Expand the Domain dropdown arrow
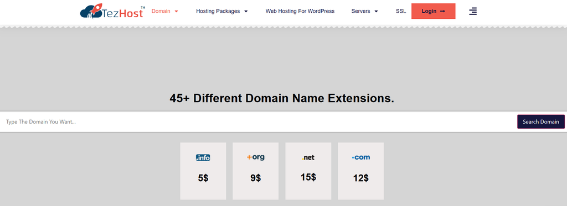 (177, 11)
